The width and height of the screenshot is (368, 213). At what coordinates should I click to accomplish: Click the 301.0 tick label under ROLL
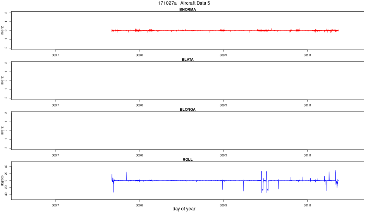[x=307, y=205]
